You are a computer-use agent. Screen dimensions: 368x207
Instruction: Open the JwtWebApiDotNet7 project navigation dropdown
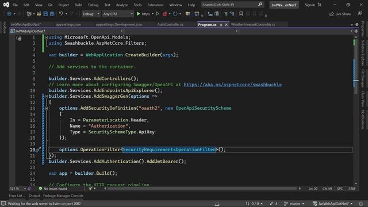[67, 31]
